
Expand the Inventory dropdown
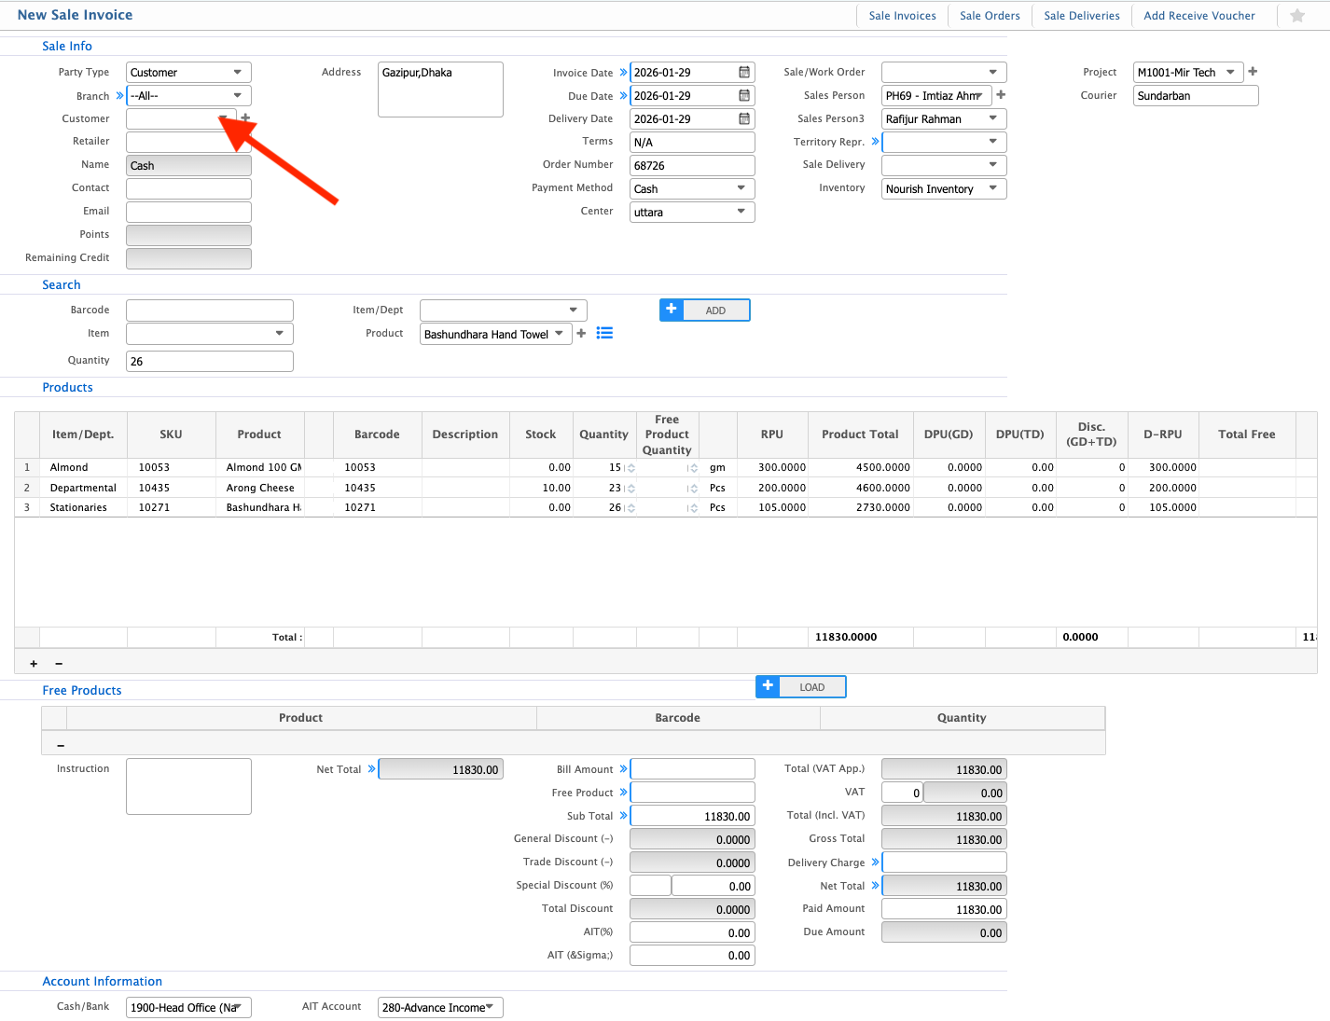click(x=992, y=188)
